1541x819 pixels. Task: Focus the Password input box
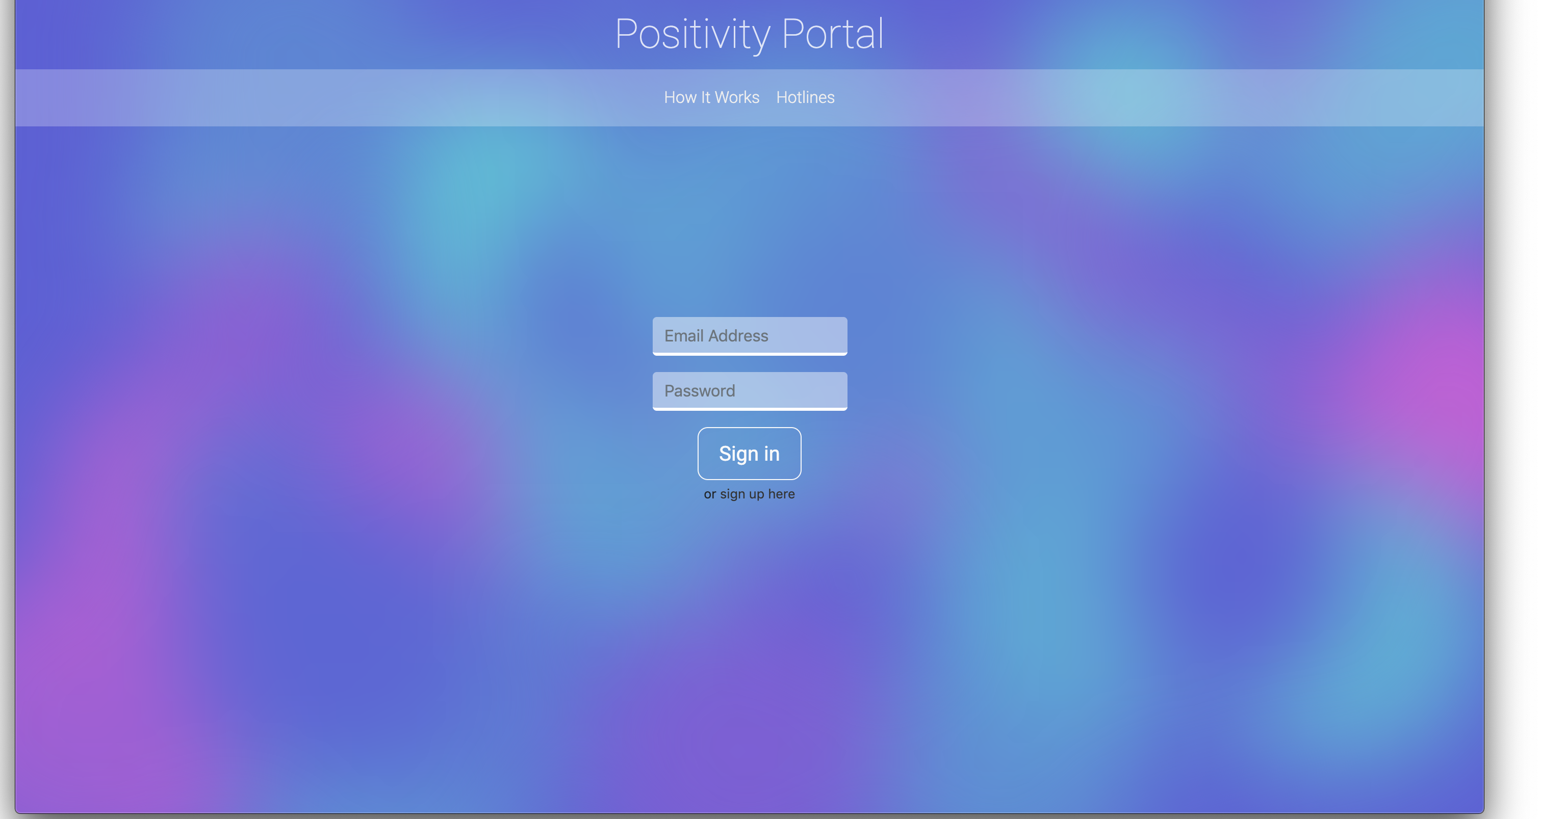point(749,390)
